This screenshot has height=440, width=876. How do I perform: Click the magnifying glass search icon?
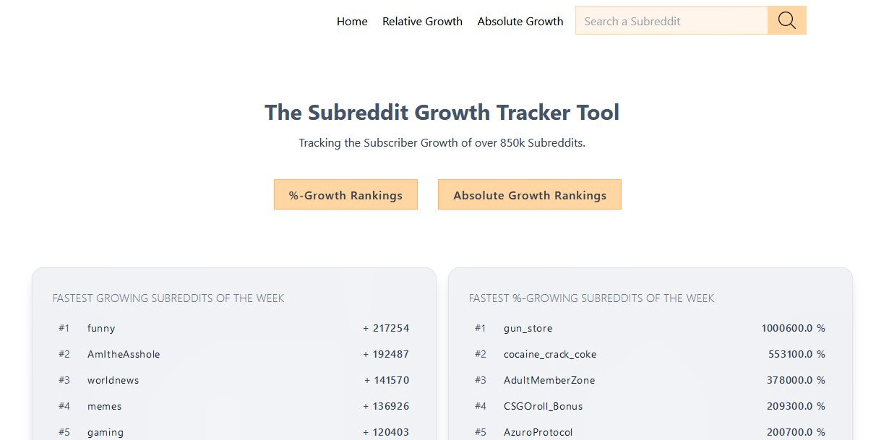[x=787, y=20]
